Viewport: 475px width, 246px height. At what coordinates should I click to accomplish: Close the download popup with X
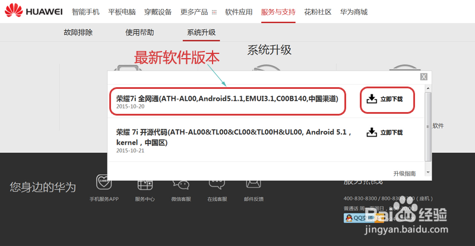pyautogui.click(x=424, y=77)
